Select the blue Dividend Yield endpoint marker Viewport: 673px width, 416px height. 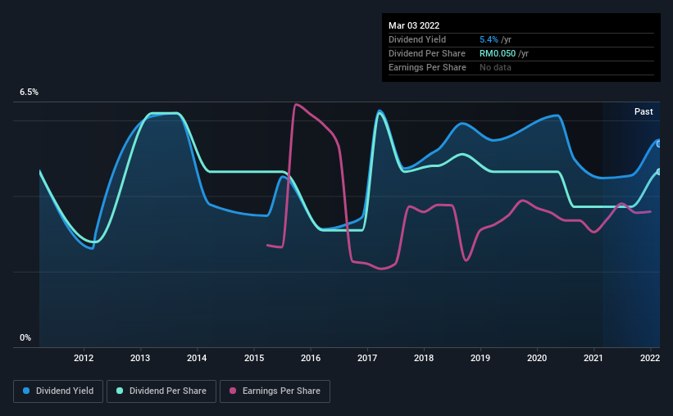pos(659,144)
